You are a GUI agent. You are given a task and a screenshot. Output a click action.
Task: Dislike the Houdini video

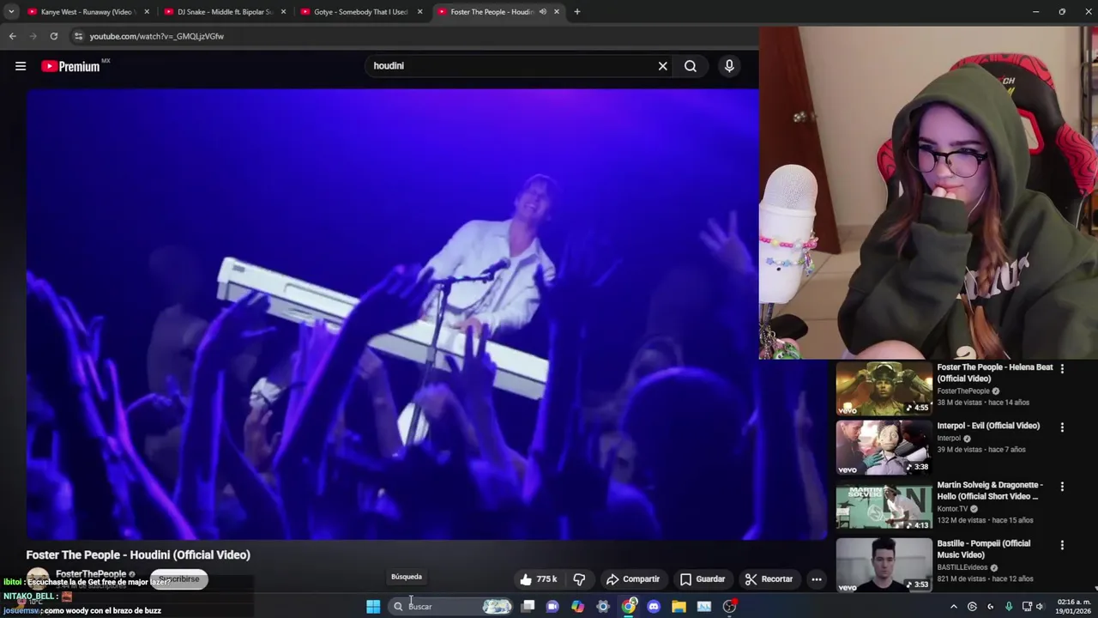pos(579,579)
